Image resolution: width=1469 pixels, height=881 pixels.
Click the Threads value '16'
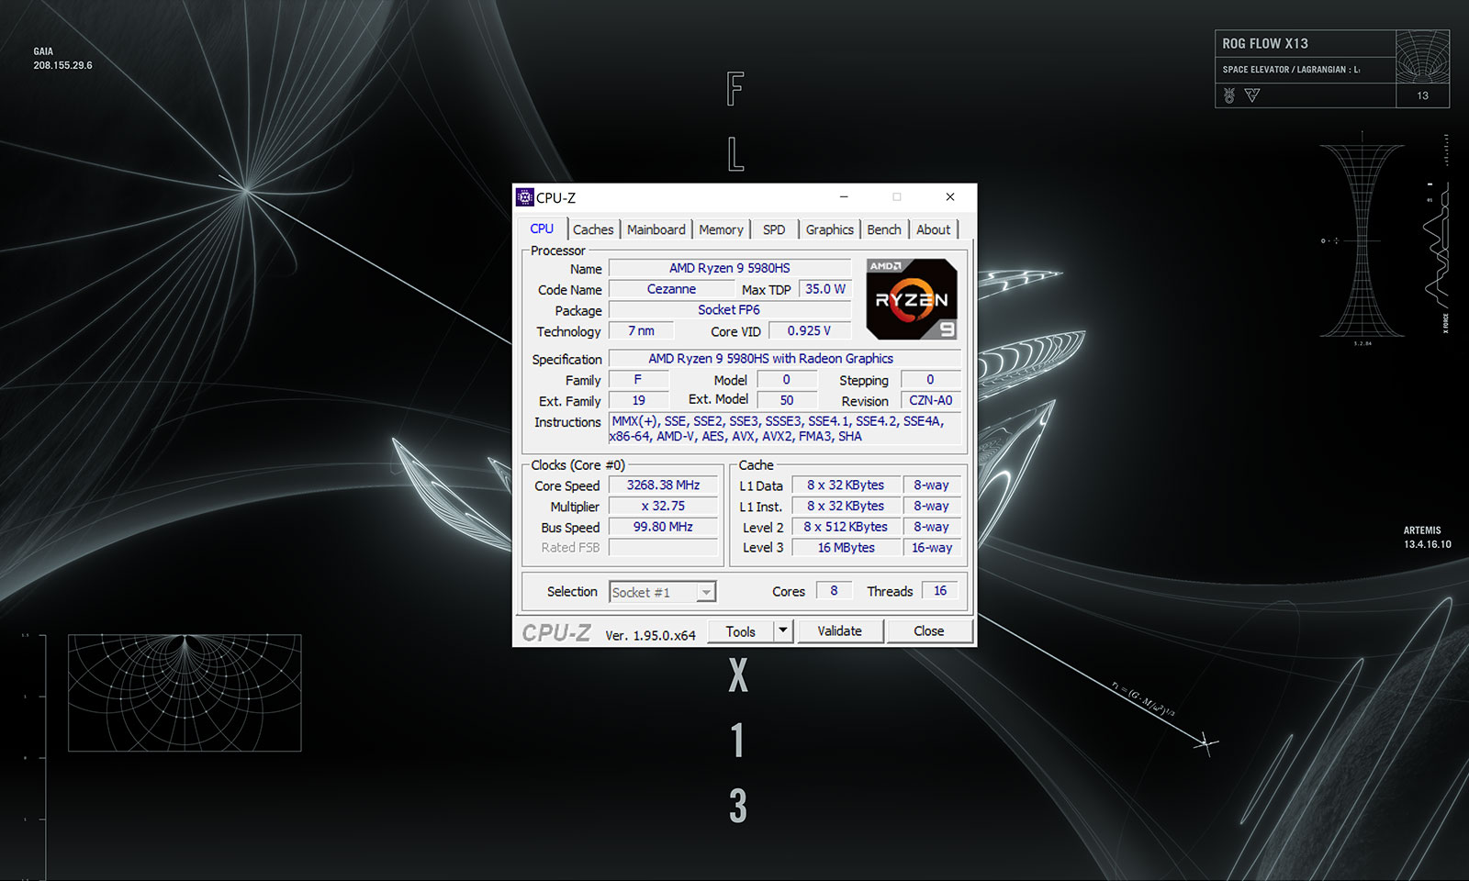click(940, 591)
